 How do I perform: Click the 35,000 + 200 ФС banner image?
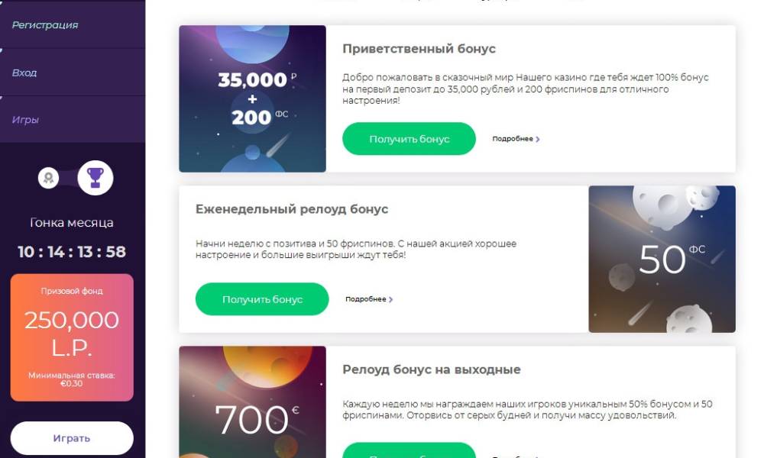click(252, 99)
